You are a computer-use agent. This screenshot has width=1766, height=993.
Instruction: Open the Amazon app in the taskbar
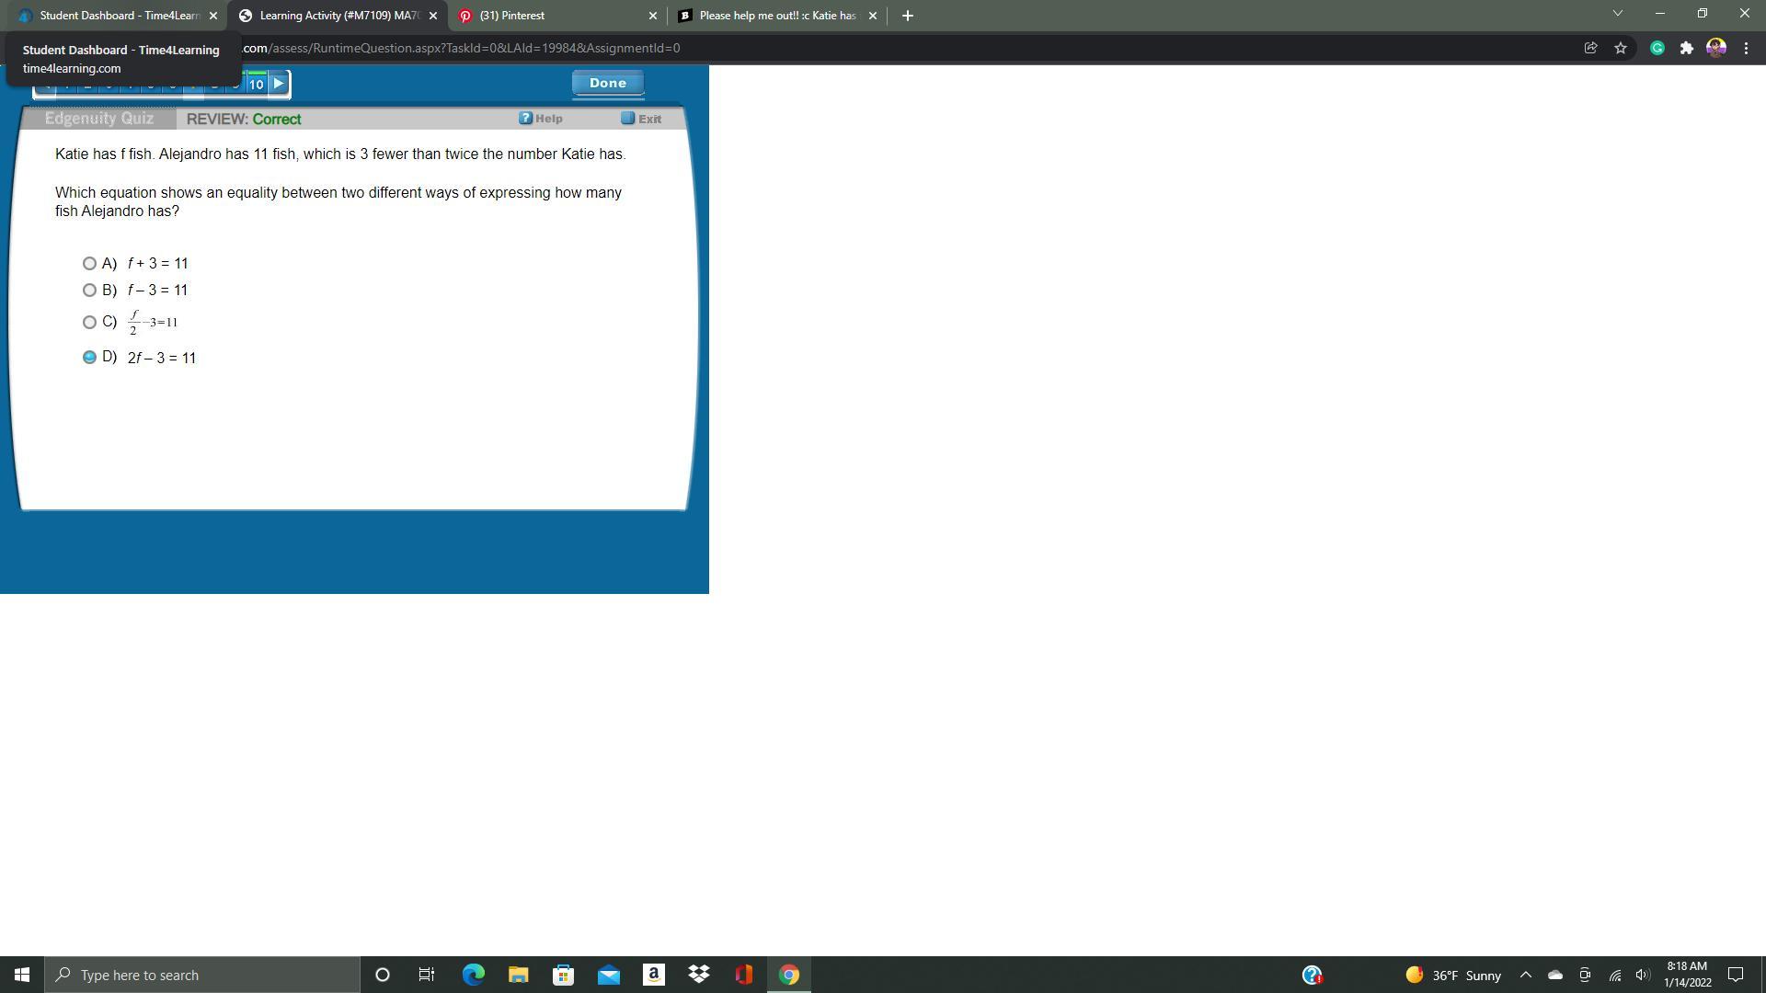(x=654, y=975)
